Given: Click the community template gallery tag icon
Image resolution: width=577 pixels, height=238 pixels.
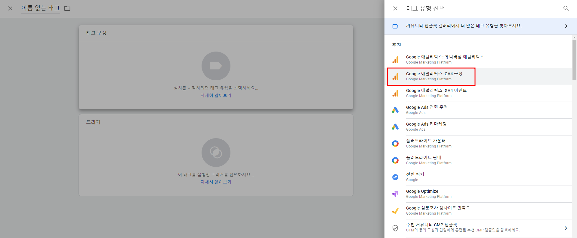Looking at the screenshot, I should click(395, 26).
